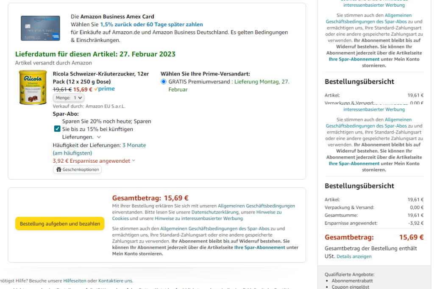Screen dimensions: 434x289
Task: Select GRATIS Premiumversand radio button
Action: pyautogui.click(x=164, y=82)
